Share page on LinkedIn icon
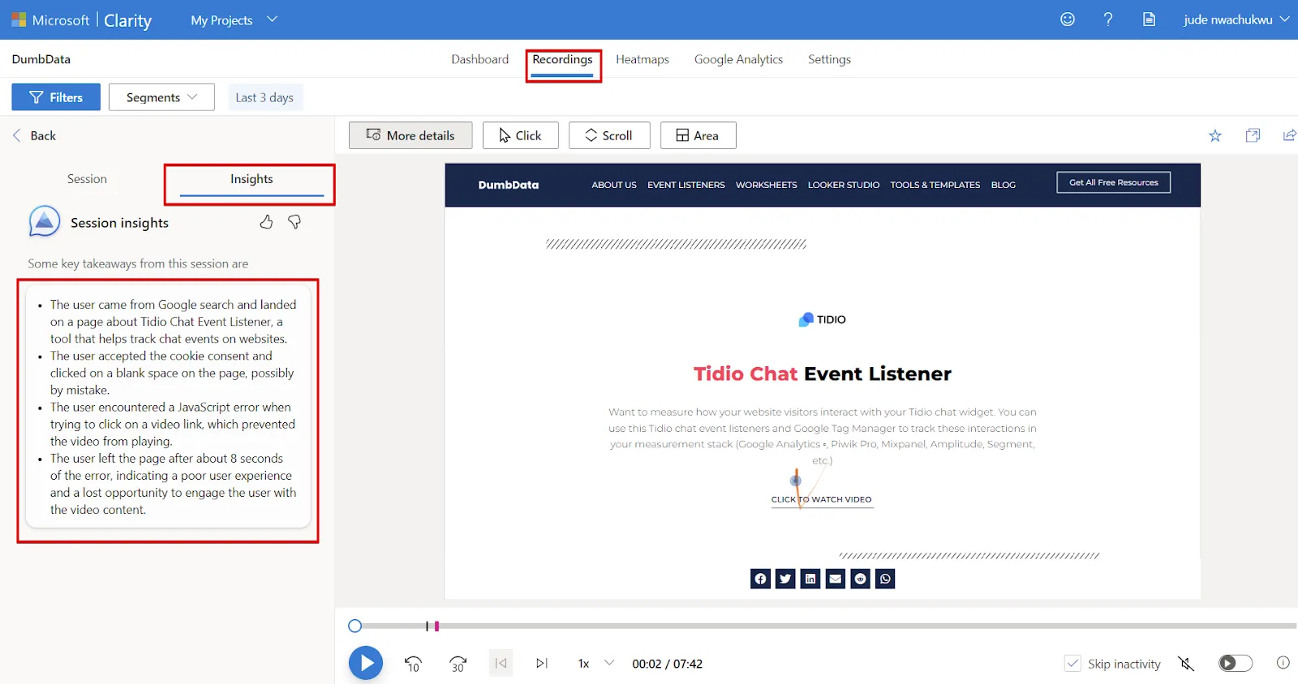Screen dimensions: 1298x684 tap(810, 579)
